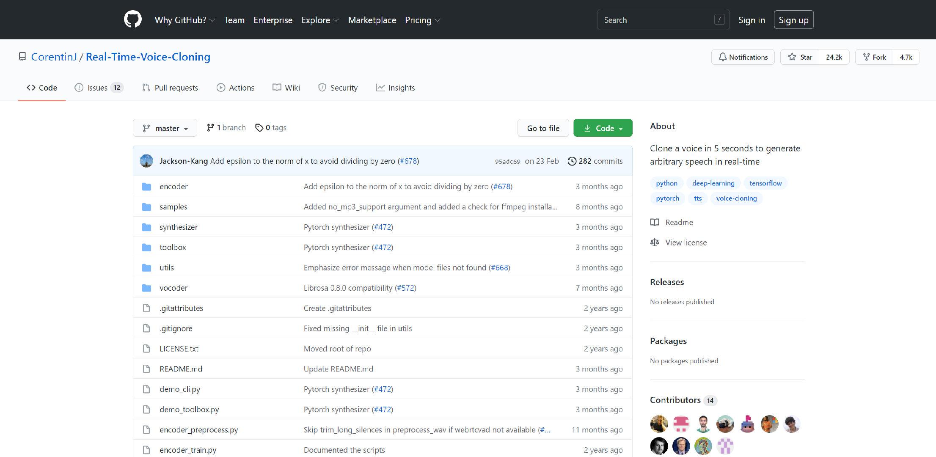Click the tags icon showing 0 tags

click(259, 127)
